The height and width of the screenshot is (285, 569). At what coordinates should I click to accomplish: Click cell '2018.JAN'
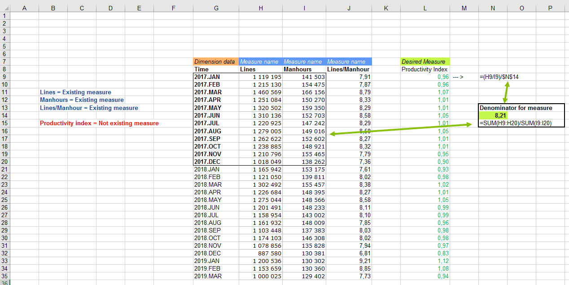(x=216, y=169)
